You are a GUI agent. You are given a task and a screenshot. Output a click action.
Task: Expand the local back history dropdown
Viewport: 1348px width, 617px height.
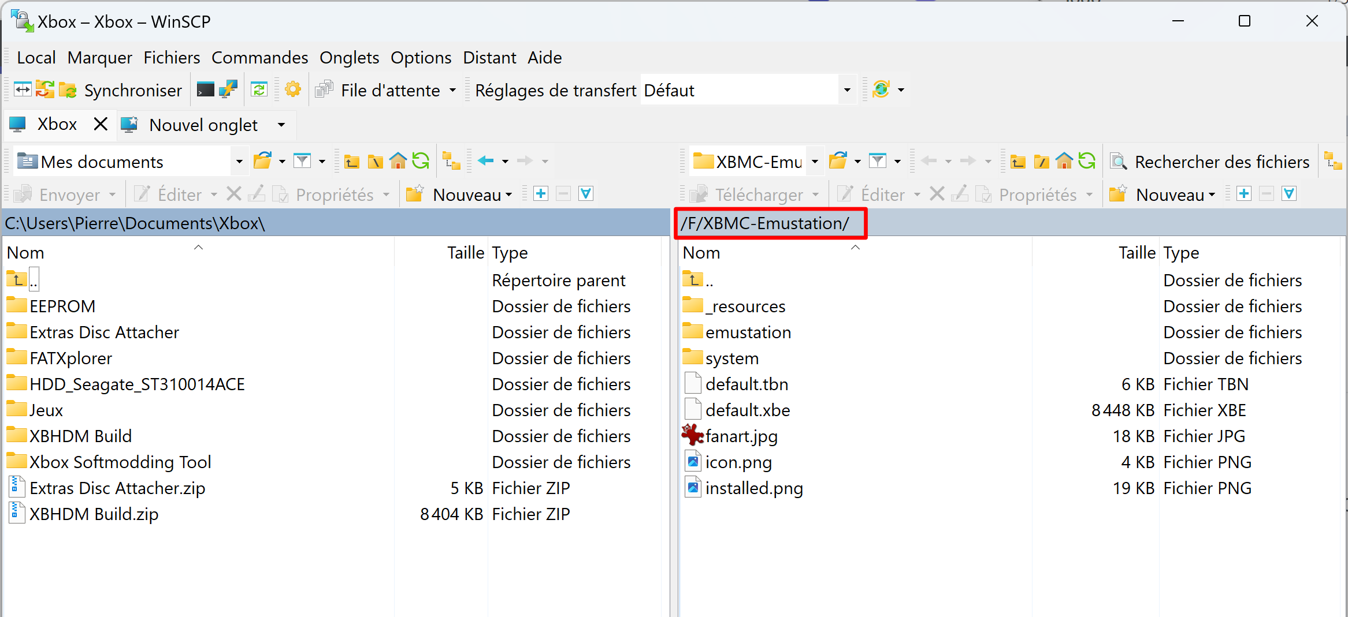point(505,162)
